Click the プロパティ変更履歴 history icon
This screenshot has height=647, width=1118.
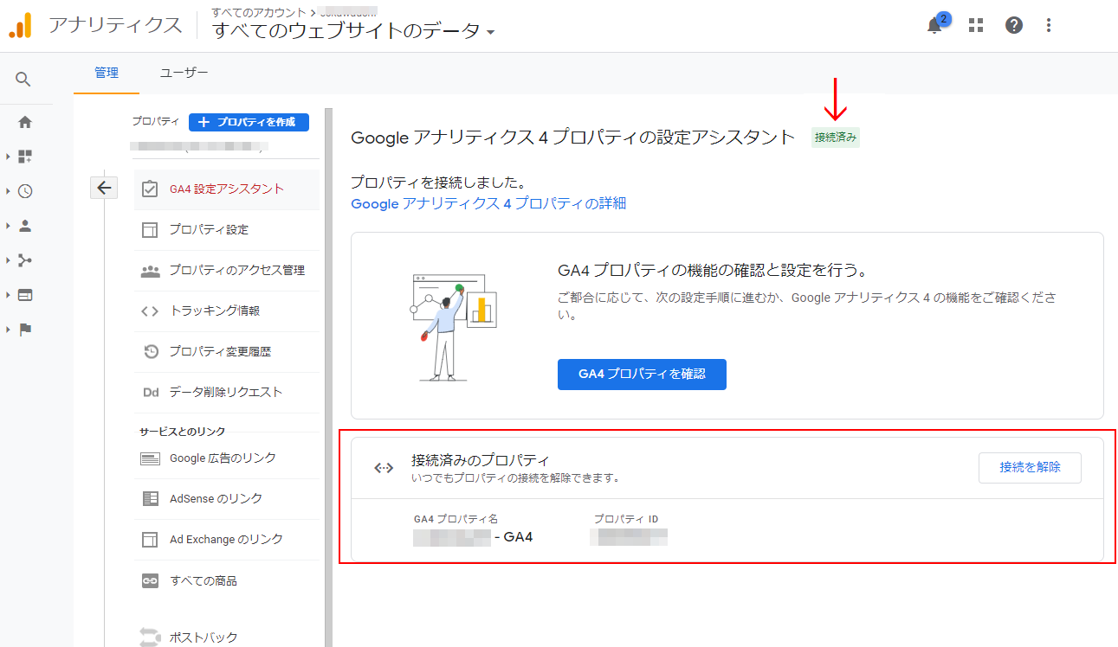(150, 351)
